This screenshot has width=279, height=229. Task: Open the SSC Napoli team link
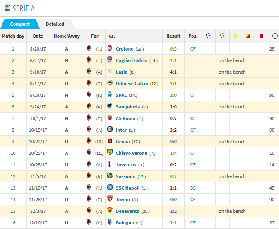pyautogui.click(x=127, y=188)
